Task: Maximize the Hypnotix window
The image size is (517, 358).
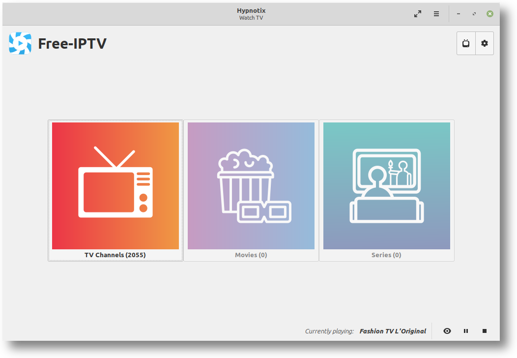Action: click(x=474, y=14)
